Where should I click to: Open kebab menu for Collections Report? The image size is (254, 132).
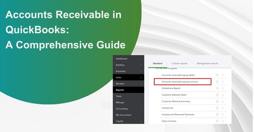coord(223,88)
